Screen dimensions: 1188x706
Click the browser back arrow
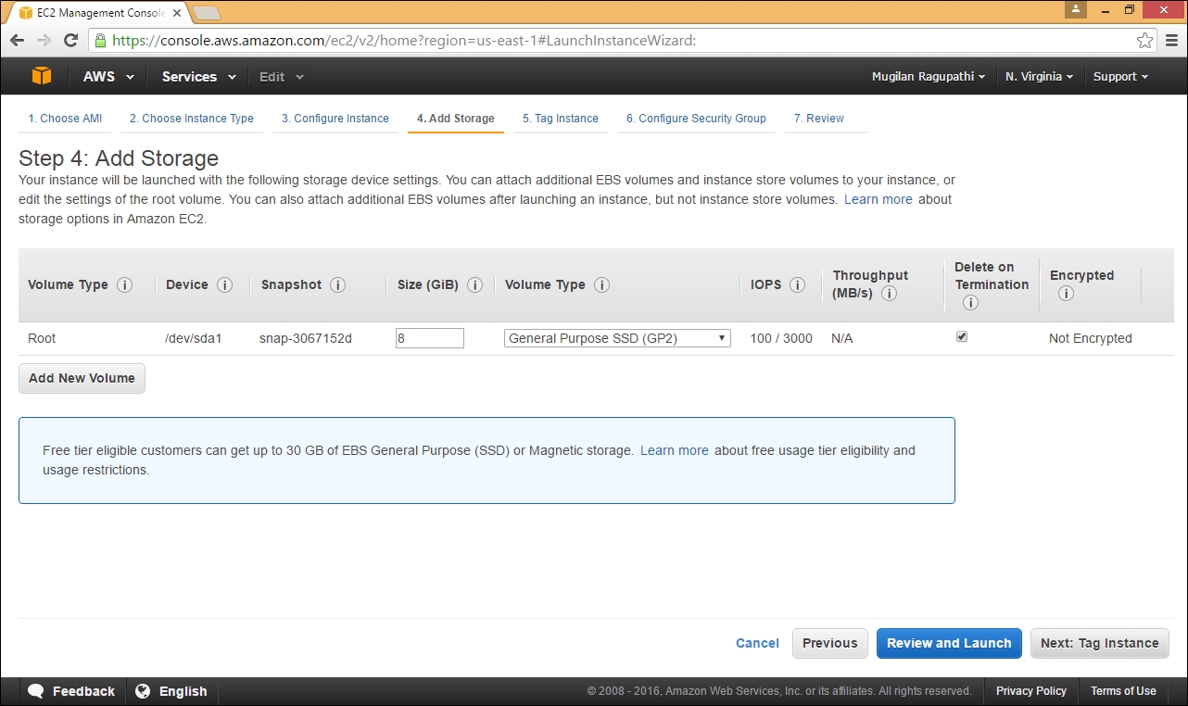[16, 41]
